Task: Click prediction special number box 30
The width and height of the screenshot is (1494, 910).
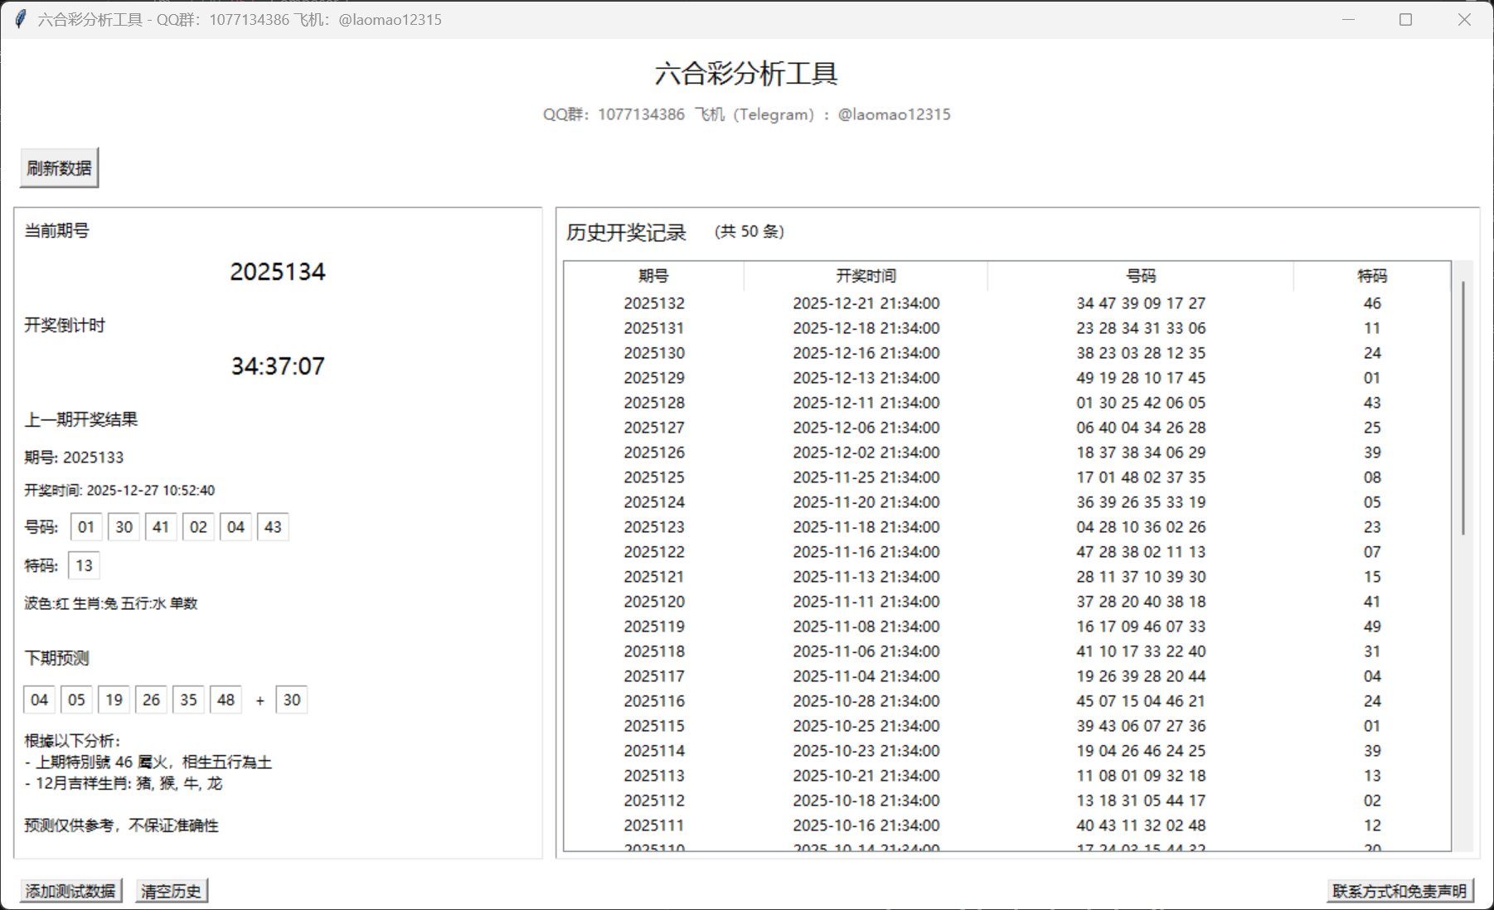Action: click(x=291, y=699)
